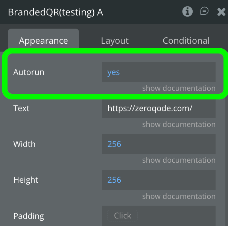Toggle the Autorun yes value
This screenshot has width=228, height=226.
[x=158, y=72]
